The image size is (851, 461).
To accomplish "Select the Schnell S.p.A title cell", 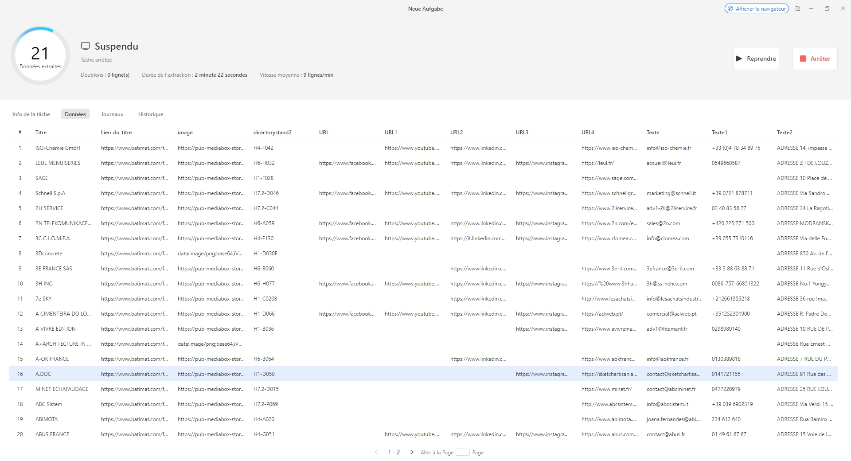I will tap(51, 193).
